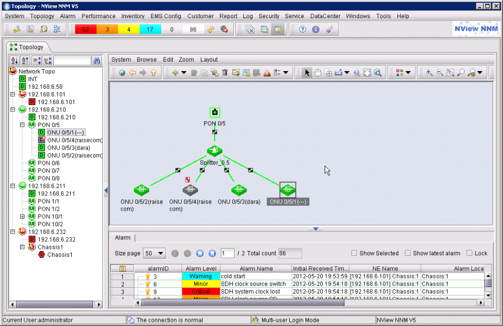Viewport: 503px width, 326px height.
Task: Click the 'cold start' alarm name cell
Action: 256,276
